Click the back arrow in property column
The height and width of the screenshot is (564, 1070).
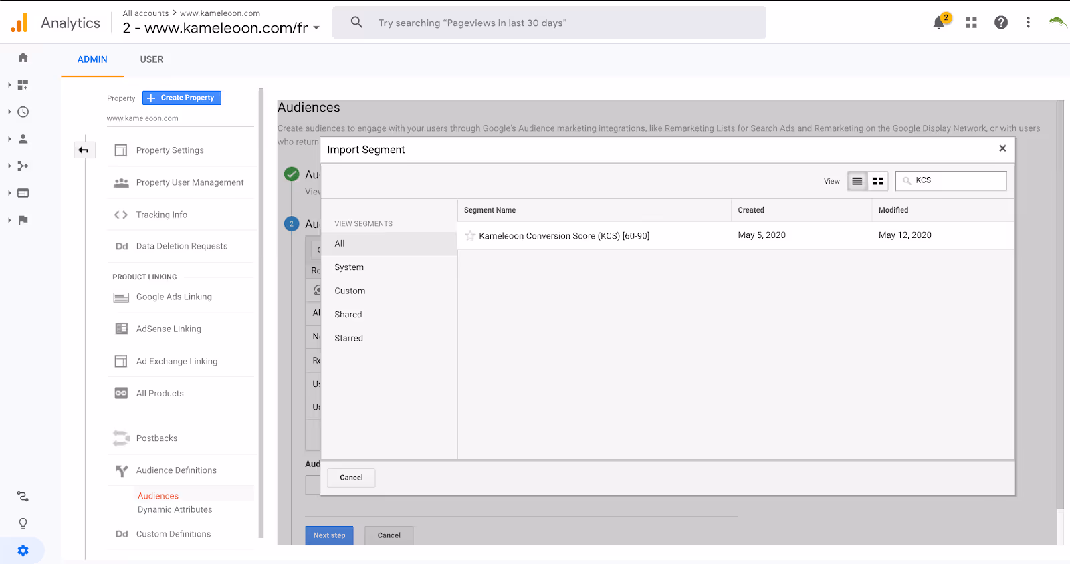84,150
